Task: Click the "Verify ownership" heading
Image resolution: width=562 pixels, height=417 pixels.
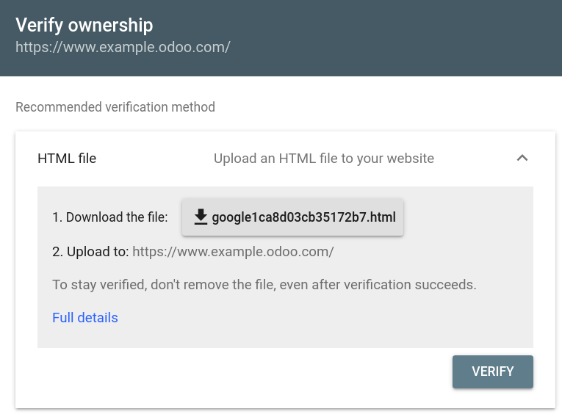Action: coord(84,25)
